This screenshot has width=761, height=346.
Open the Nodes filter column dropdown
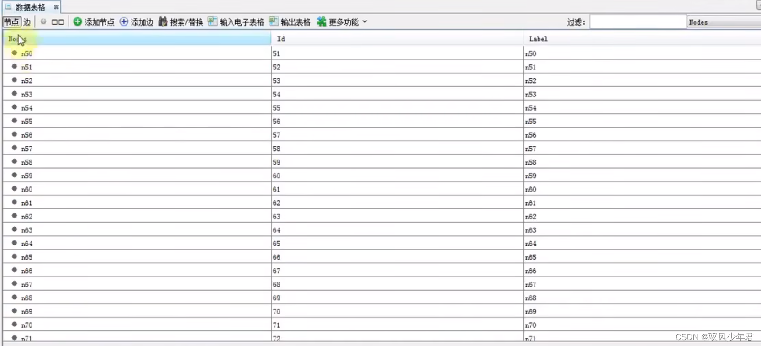(x=724, y=22)
